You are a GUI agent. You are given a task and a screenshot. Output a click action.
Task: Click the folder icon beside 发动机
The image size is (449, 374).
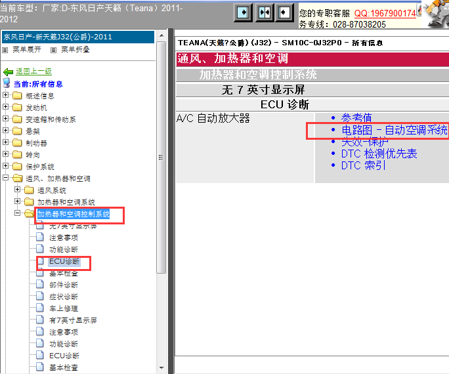point(17,108)
